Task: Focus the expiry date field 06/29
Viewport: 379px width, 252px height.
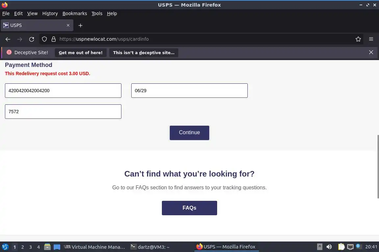Action: [189, 91]
